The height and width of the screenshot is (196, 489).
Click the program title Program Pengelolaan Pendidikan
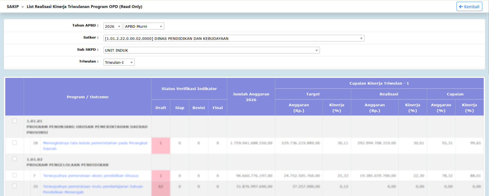pos(68,165)
